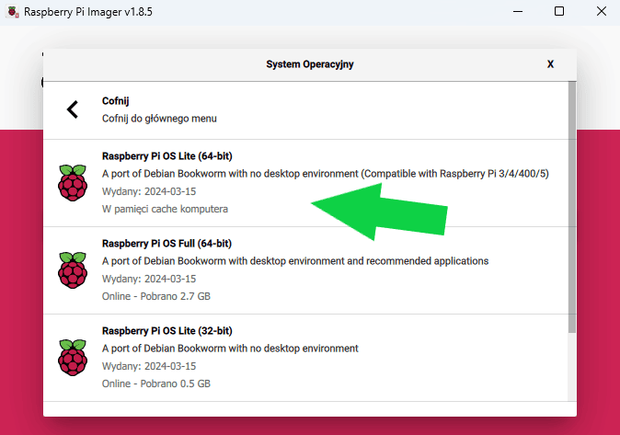Click raspberry icon beside OS Lite (32-bit)
This screenshot has height=435, width=620.
click(73, 358)
